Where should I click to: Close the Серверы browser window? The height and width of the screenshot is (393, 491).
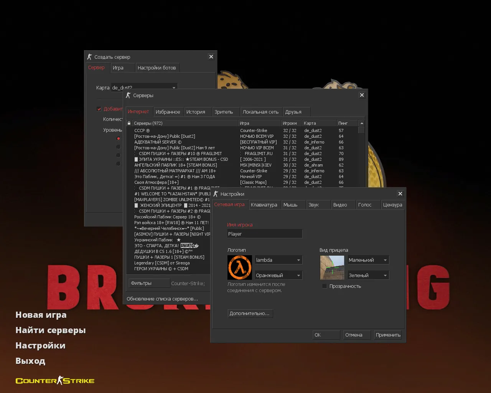[x=362, y=95]
